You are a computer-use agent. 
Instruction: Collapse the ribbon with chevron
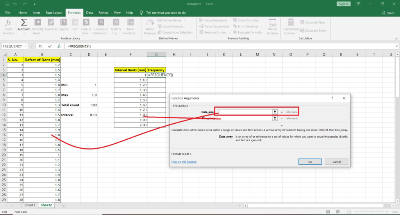pos(396,39)
